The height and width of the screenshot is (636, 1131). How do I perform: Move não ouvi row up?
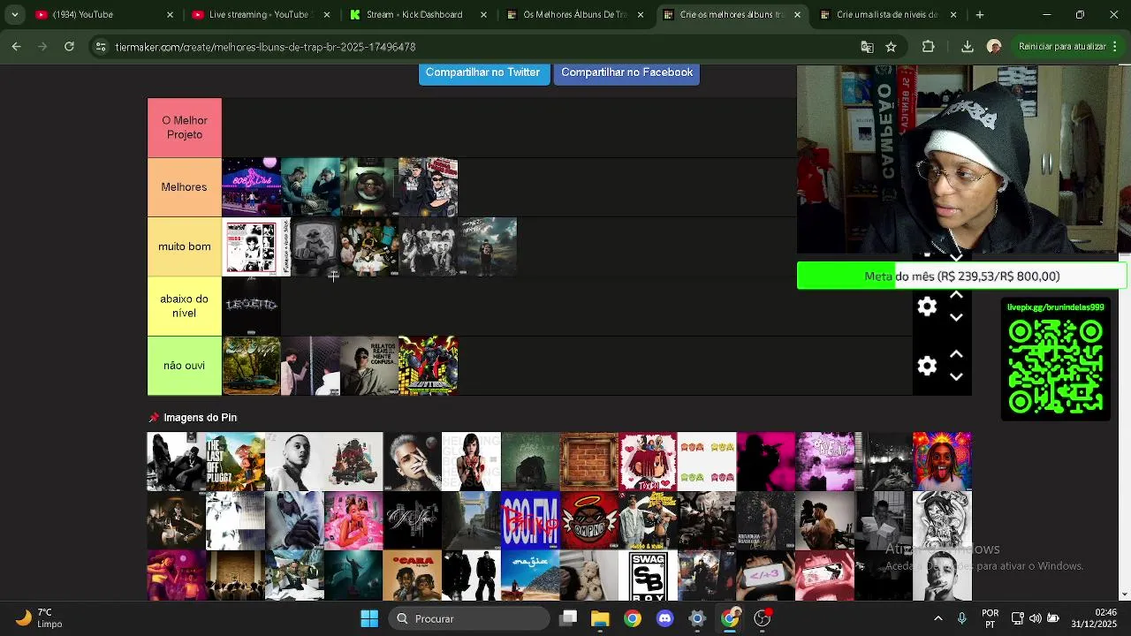956,354
